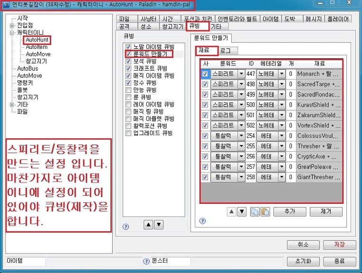Click the help icon beside the 몬스터 field

click(146, 261)
